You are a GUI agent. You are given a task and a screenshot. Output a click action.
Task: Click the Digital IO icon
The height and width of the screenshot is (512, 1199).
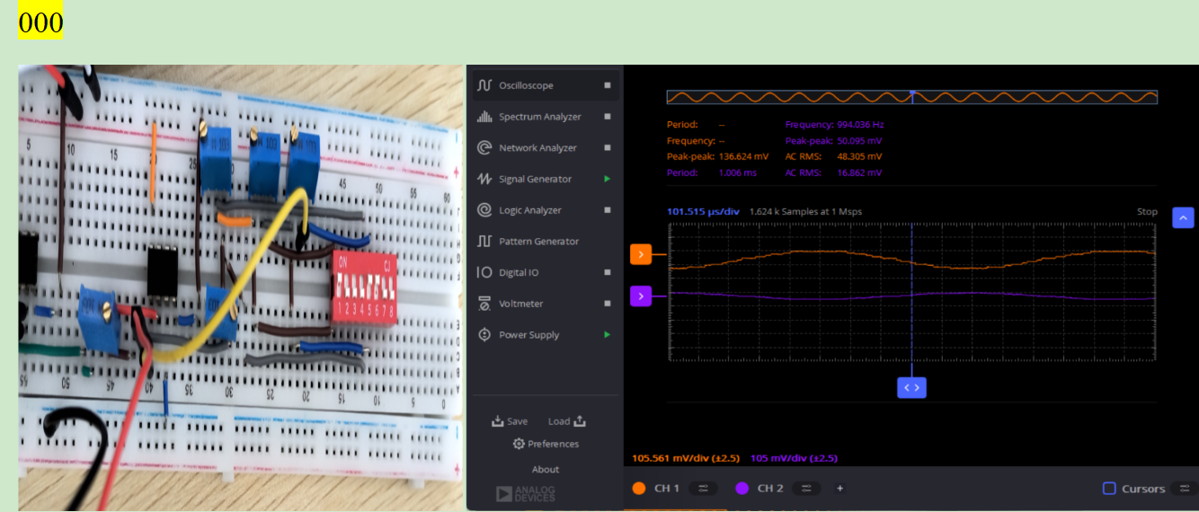[x=484, y=272]
